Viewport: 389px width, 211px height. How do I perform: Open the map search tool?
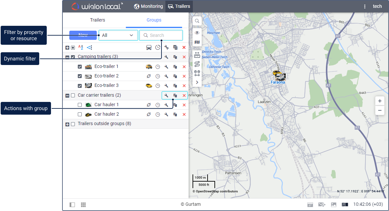tap(197, 21)
